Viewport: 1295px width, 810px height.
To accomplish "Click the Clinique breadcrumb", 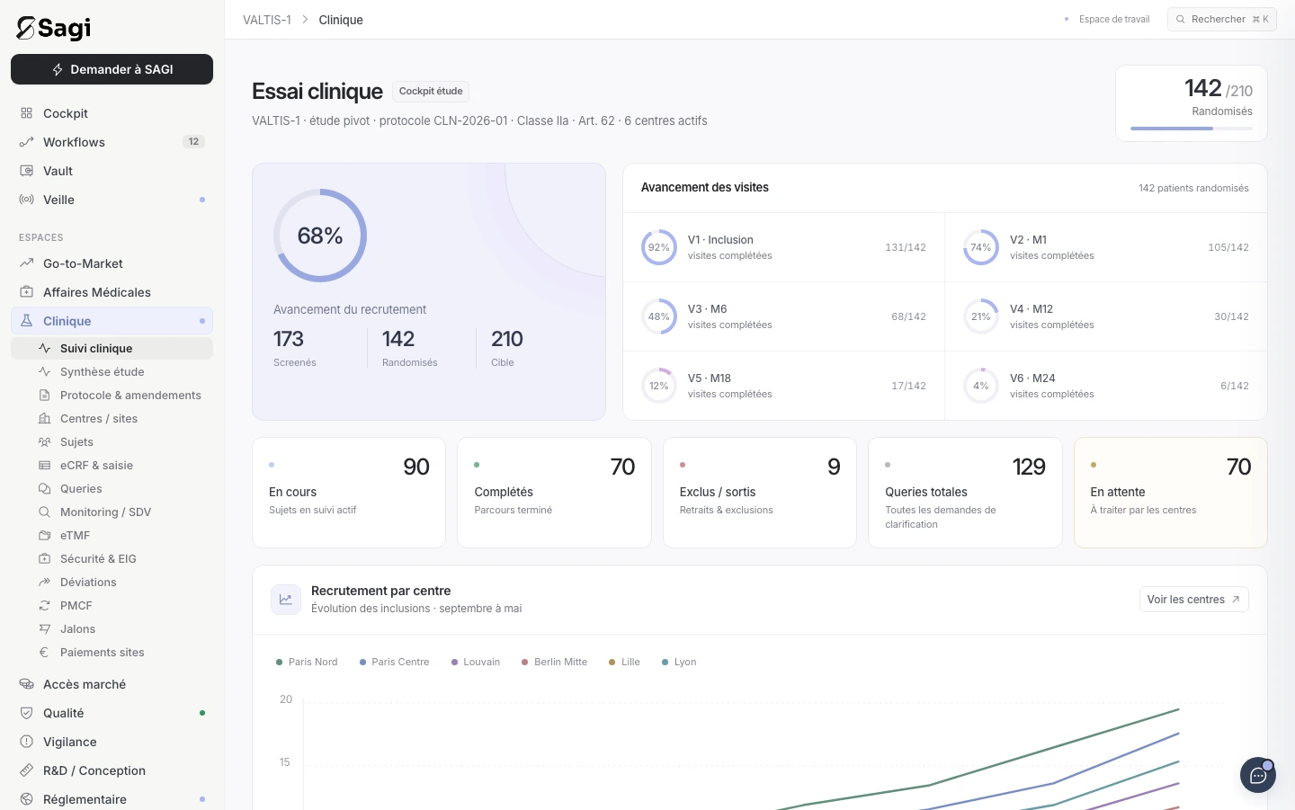I will pos(341,20).
